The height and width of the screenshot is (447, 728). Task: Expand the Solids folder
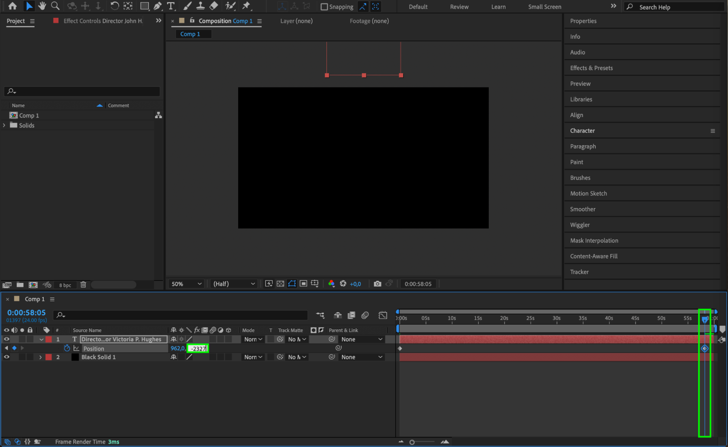4,125
